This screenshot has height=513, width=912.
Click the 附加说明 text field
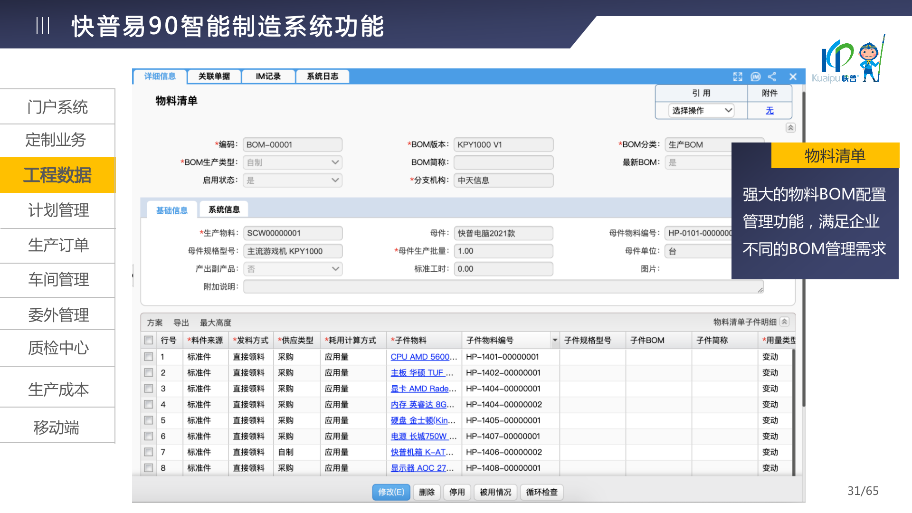[x=503, y=286]
